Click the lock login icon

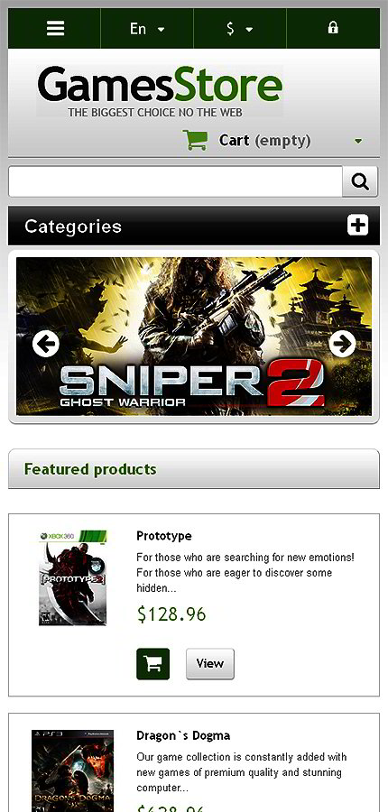(x=333, y=28)
